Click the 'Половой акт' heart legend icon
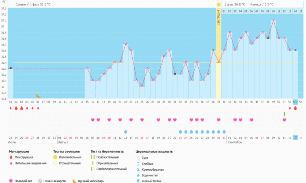 (10, 181)
